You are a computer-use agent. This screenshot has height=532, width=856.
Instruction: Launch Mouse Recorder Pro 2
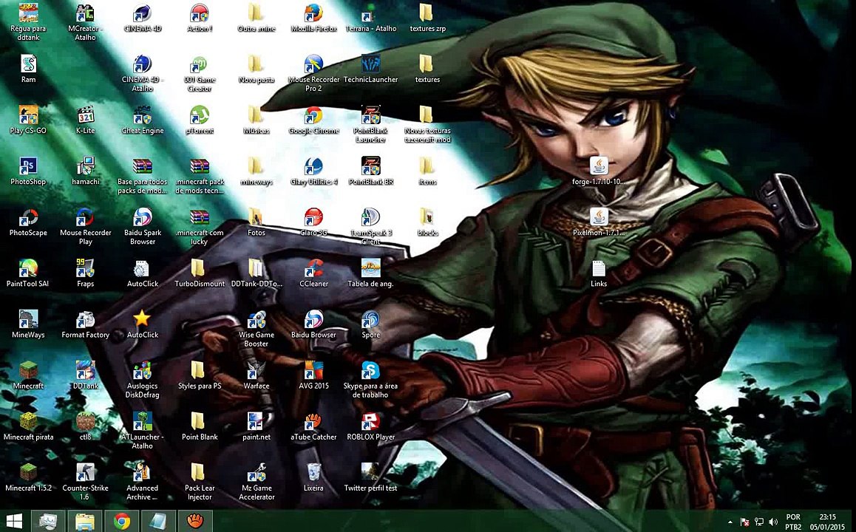(313, 64)
